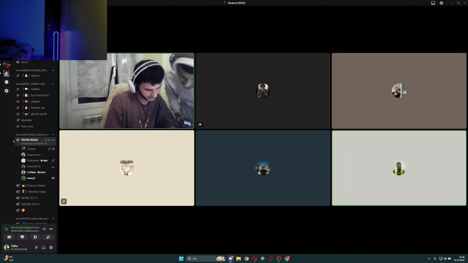The width and height of the screenshot is (468, 263).
Task: Collapse GENEL KANALLAR category arrow
Action: 50,84
